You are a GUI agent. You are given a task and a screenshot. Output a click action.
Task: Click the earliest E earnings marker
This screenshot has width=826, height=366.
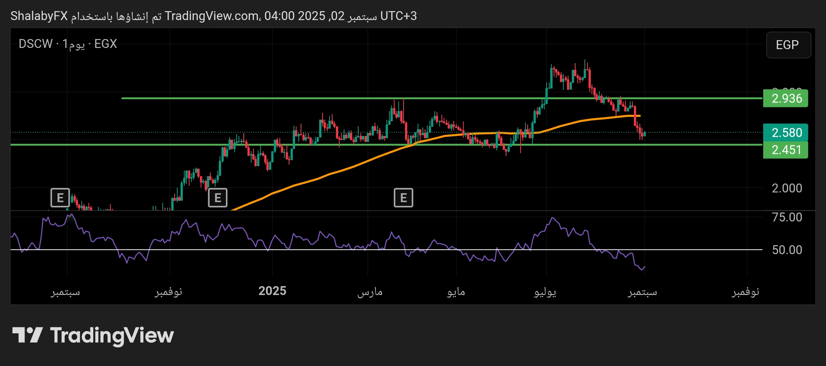60,198
